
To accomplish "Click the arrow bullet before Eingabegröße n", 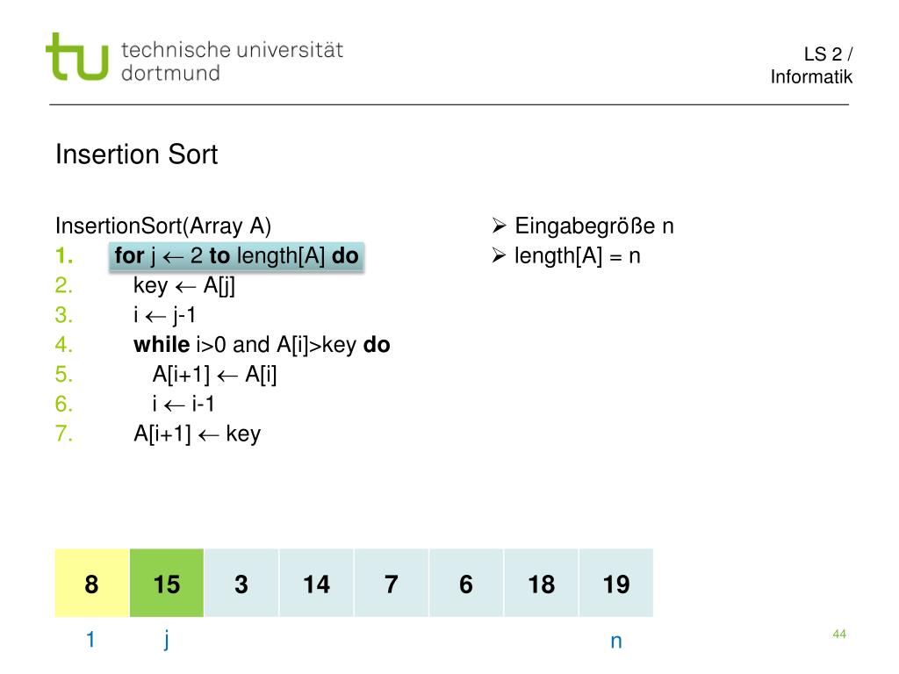I will click(x=499, y=226).
